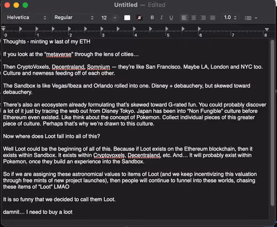This screenshot has height=227, width=277.
Task: Click the Edited status label in the title bar
Action: (157, 5)
